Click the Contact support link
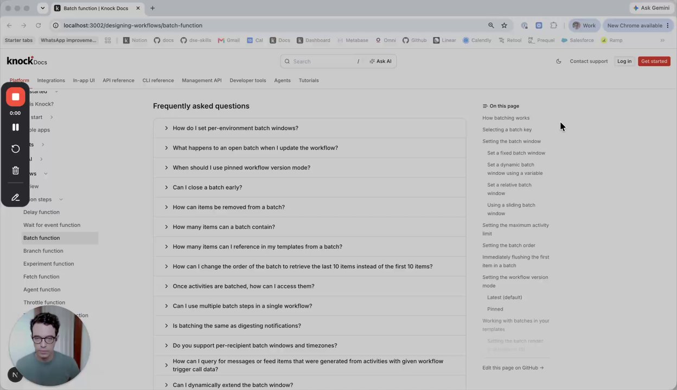This screenshot has width=677, height=390. point(589,61)
